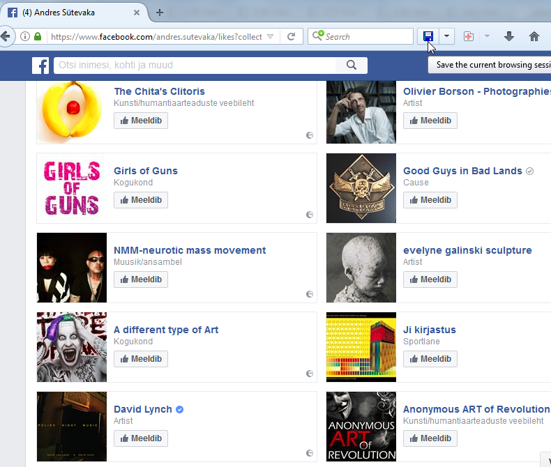Screen dimensions: 551x467
Task: Click the green padlock security icon
Action: (x=38, y=36)
